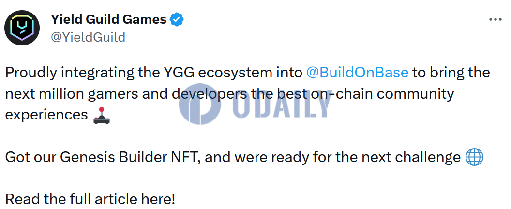This screenshot has height=209, width=511.
Task: Open the @BuildOnBase mention link
Action: coord(357,73)
